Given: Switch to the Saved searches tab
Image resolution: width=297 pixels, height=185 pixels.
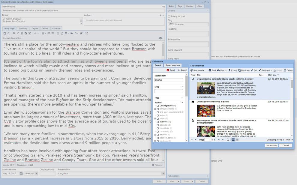Looking at the screenshot, I should point(172,65).
